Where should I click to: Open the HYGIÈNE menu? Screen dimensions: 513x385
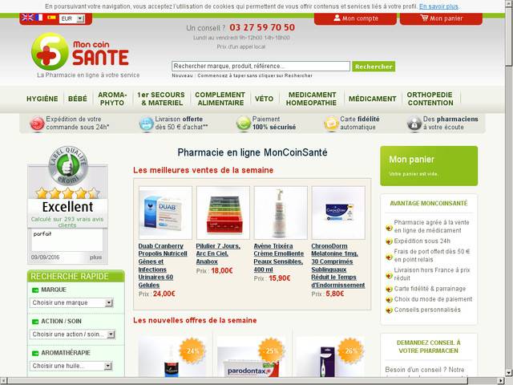(42, 99)
